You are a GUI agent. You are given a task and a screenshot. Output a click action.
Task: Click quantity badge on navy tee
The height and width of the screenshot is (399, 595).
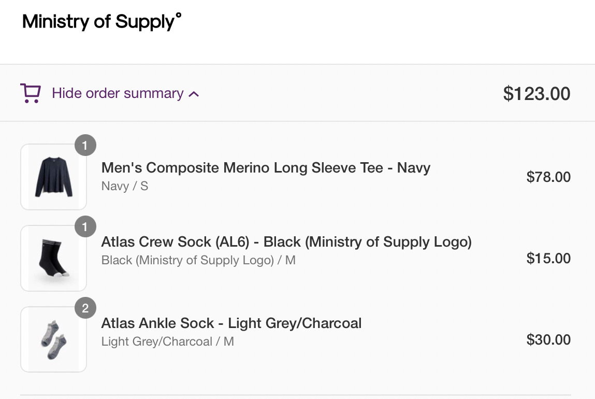tap(85, 146)
